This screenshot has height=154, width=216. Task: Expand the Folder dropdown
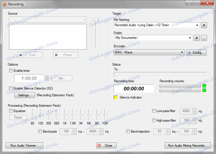190,38
